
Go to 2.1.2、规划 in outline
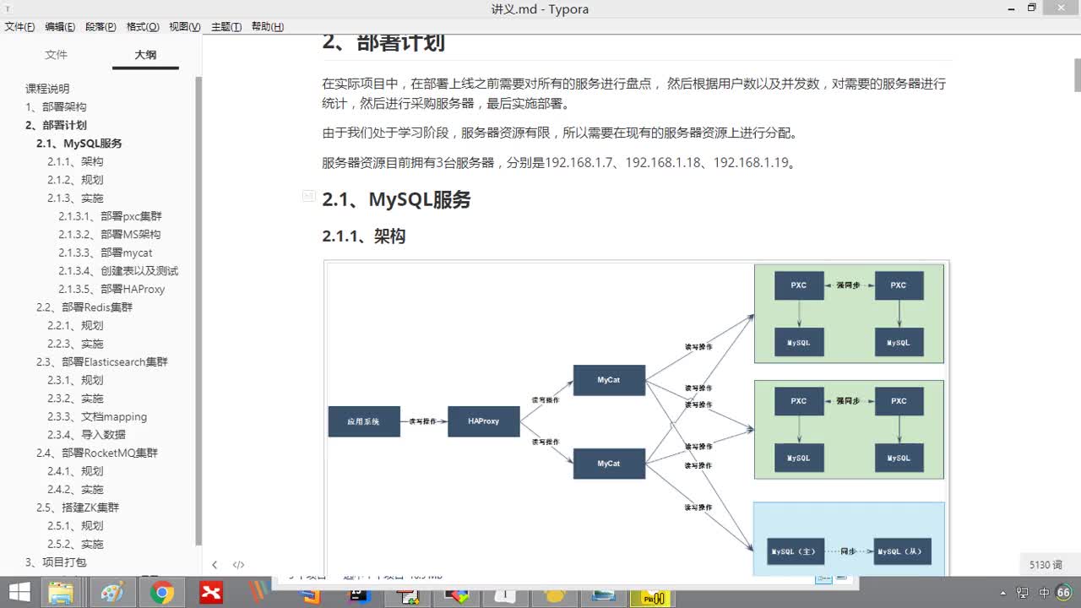tap(75, 180)
